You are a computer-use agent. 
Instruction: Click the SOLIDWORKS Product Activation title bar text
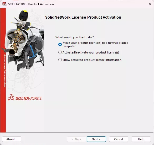(x=31, y=4)
